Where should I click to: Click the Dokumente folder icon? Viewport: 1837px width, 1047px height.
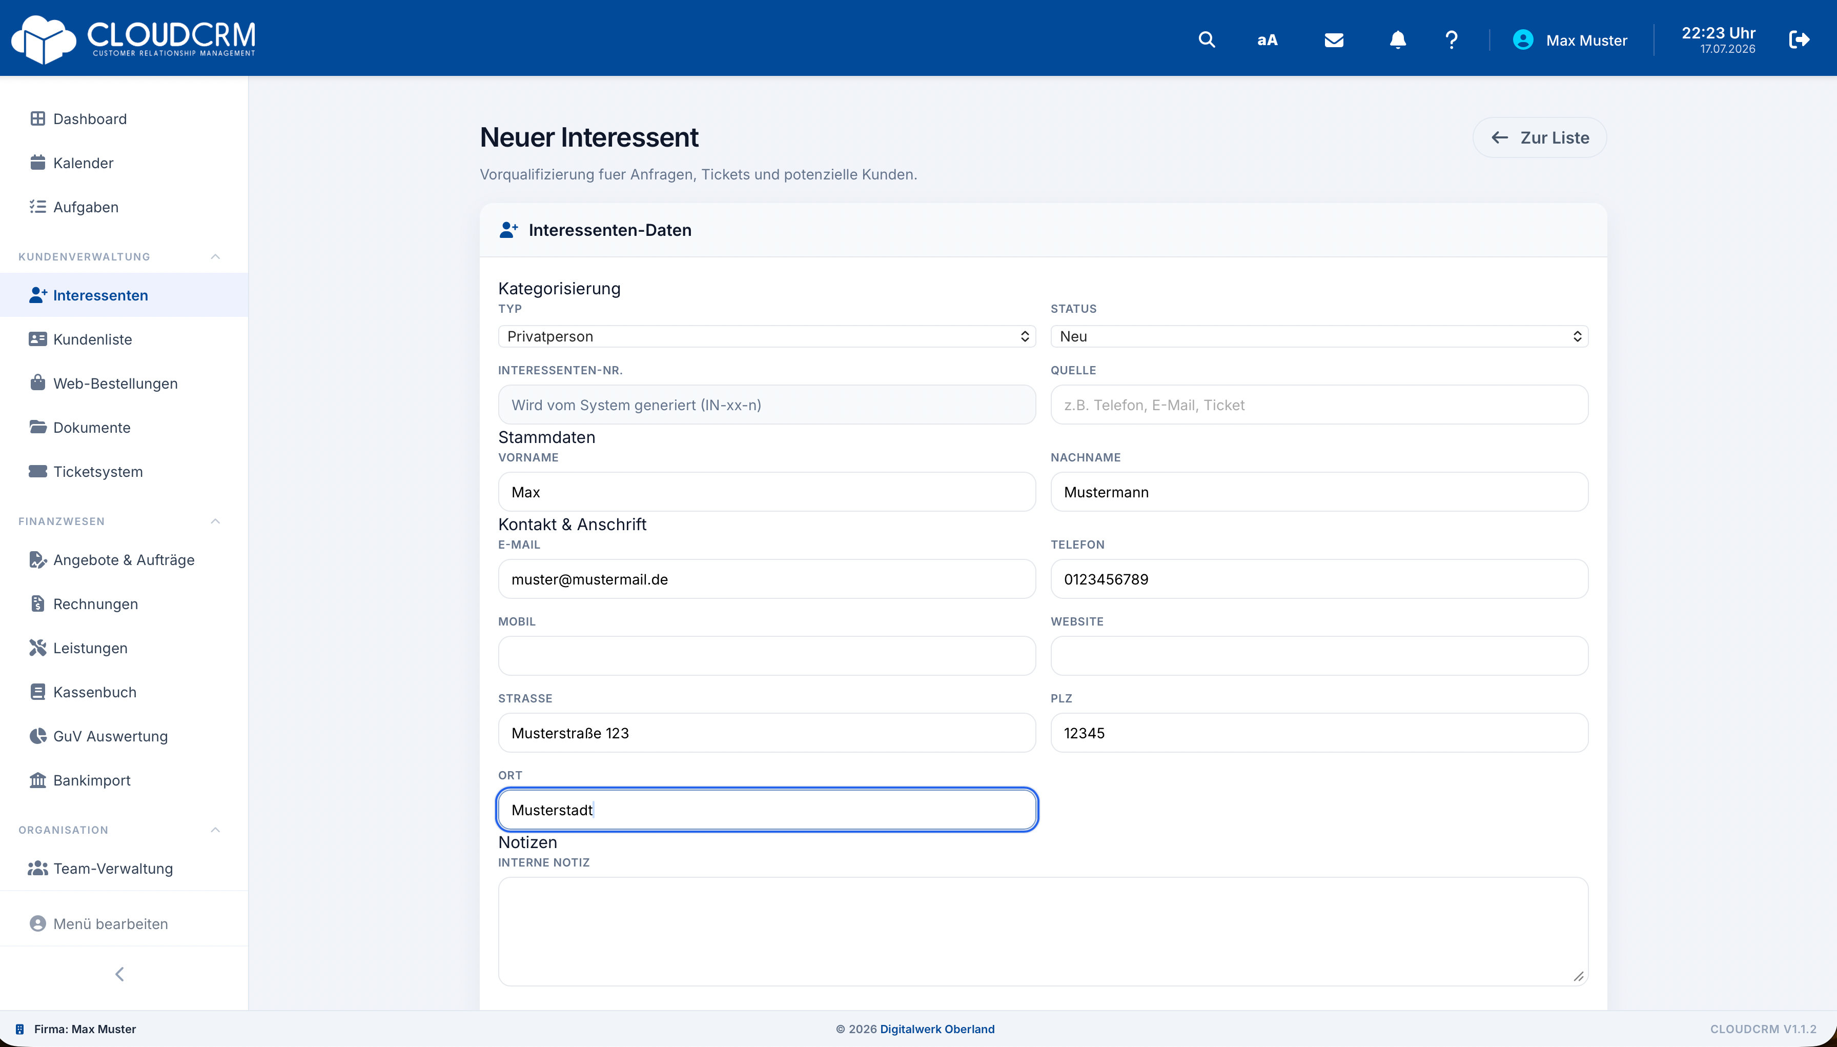37,427
